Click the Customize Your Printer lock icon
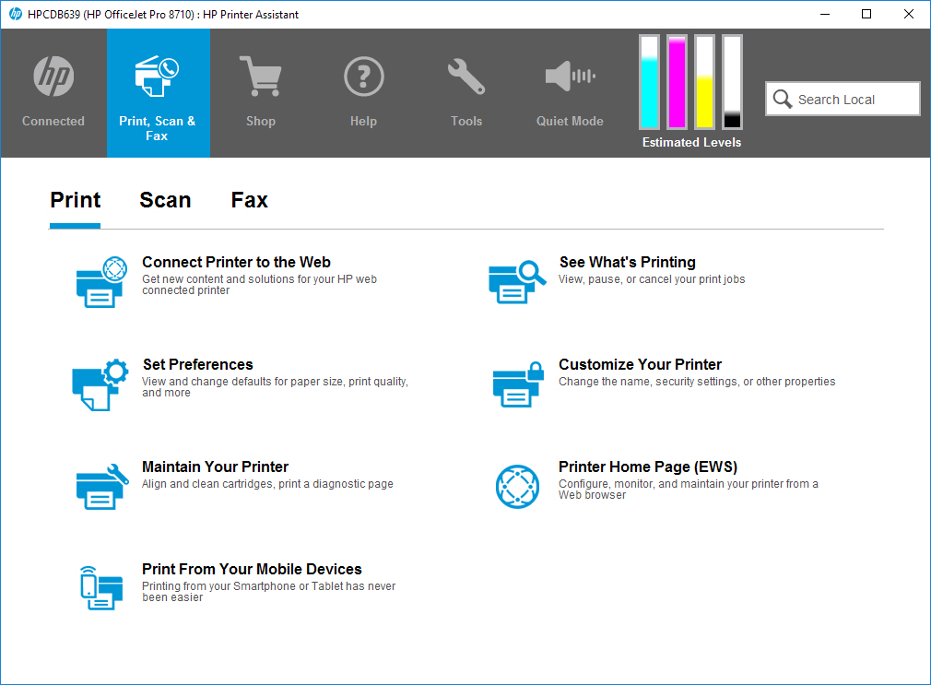Viewport: 931px width, 685px height. tap(518, 384)
